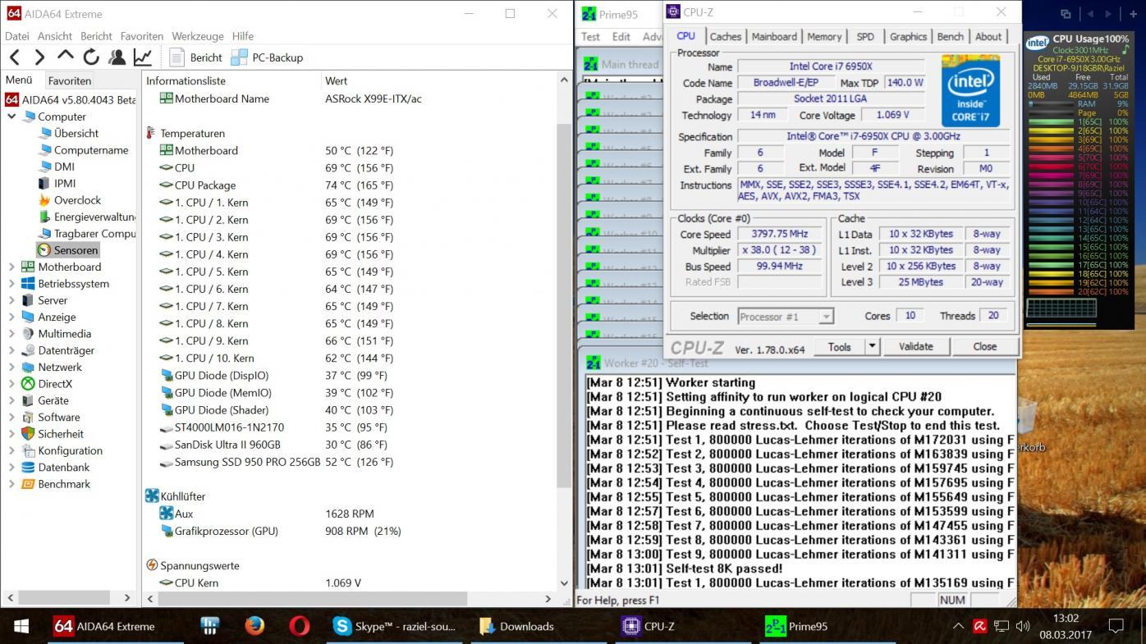This screenshot has width=1146, height=644.
Task: Open CPU-Z Bench tab
Action: pos(950,36)
